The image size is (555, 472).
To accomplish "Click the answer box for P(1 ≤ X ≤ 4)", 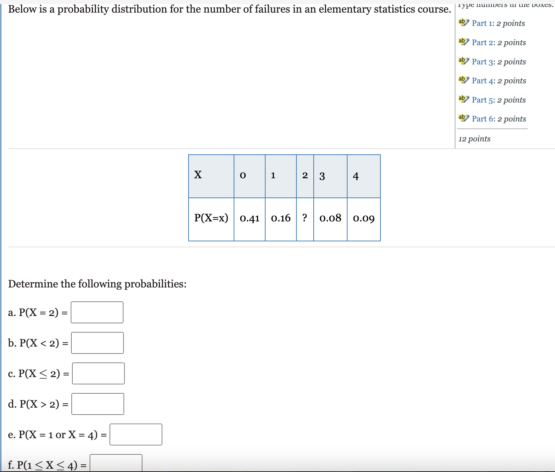I will point(116,463).
